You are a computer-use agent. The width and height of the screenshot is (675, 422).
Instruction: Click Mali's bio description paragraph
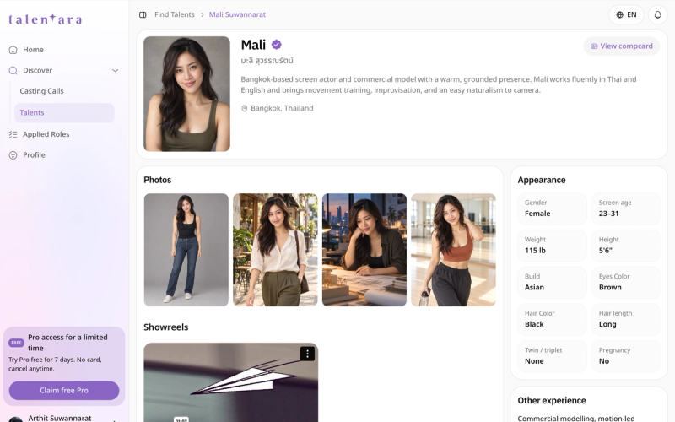click(439, 85)
